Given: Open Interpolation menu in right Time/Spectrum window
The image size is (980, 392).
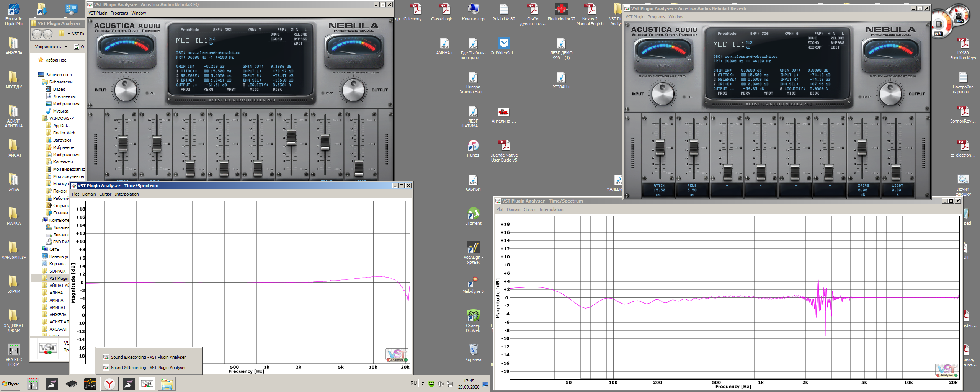Looking at the screenshot, I should pos(551,209).
